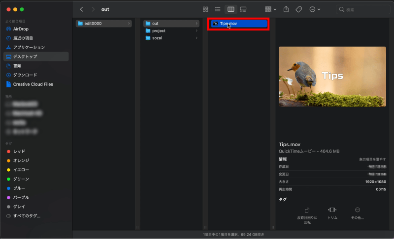
Task: Show すべてのタグ… in the sidebar
Action: pos(36,216)
